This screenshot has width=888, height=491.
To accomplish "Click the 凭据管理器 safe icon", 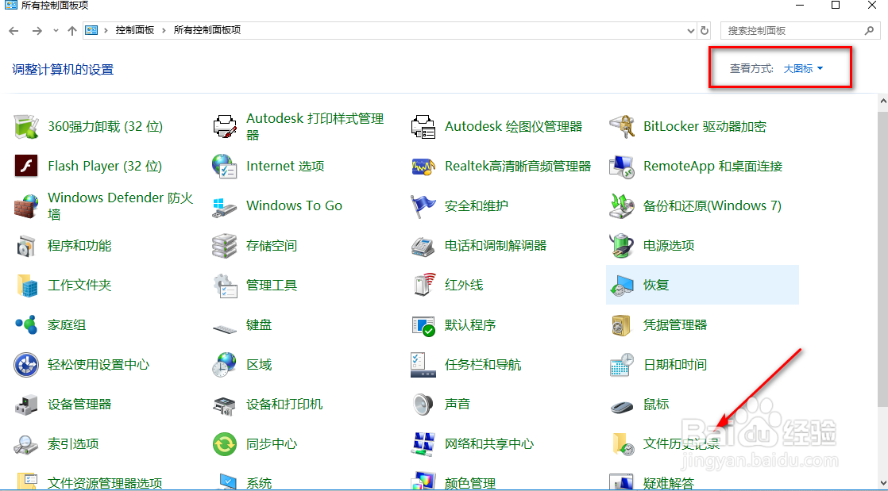I will point(621,324).
